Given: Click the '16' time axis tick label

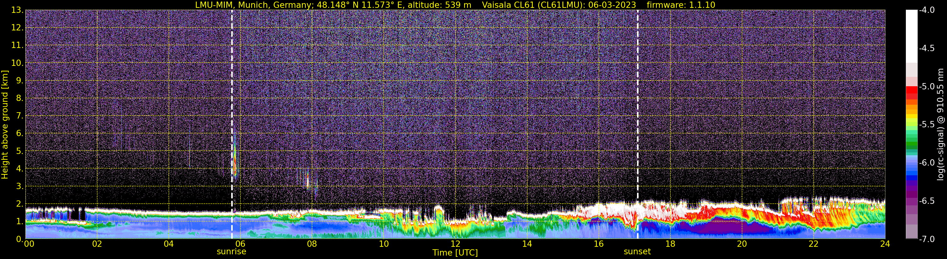Looking at the screenshot, I should 598,244.
